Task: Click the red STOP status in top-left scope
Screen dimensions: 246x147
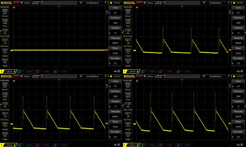Action: coord(16,3)
